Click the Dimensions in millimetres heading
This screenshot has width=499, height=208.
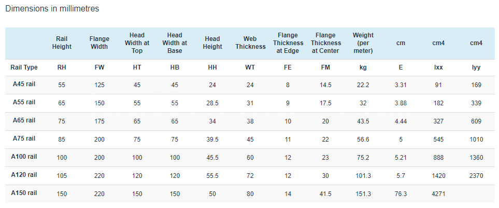(52, 9)
